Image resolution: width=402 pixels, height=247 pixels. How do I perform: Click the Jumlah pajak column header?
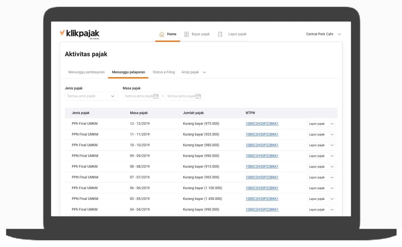(x=193, y=113)
